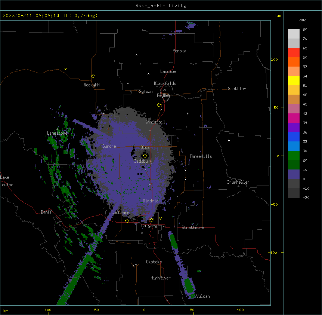Click the white caret marker west of Ponoka
Image resolution: width=322 pixels, height=315 pixels.
pyautogui.click(x=136, y=55)
